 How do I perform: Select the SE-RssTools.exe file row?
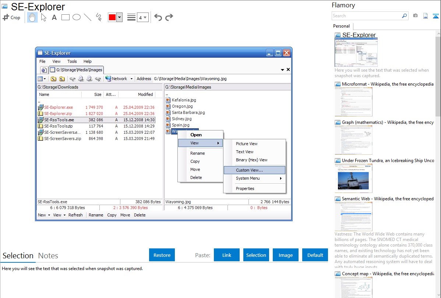coord(96,120)
